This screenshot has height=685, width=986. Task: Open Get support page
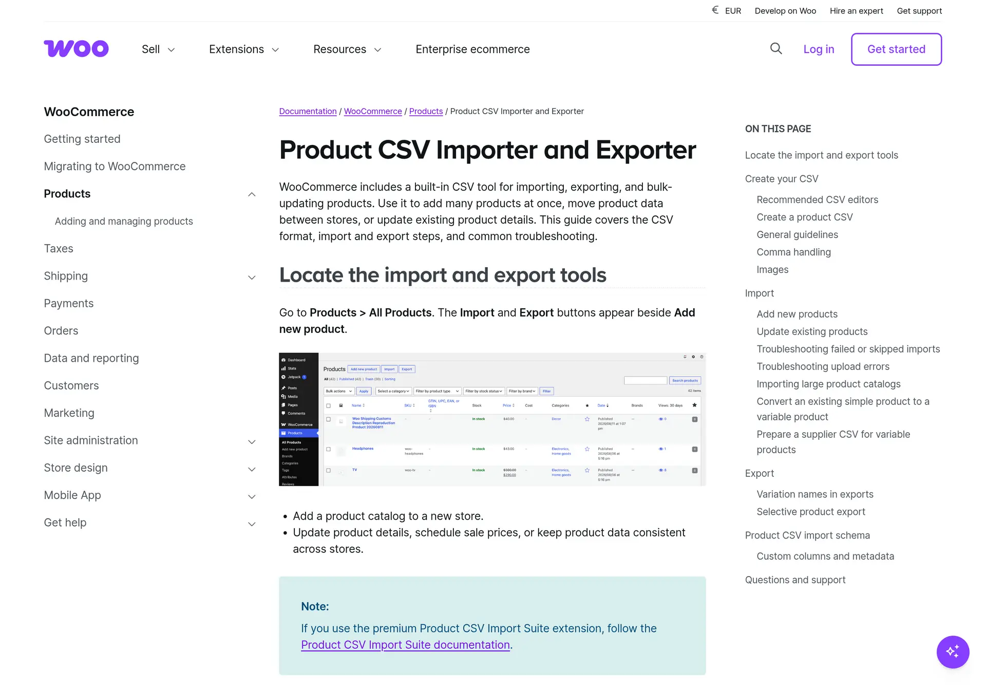[x=919, y=11]
